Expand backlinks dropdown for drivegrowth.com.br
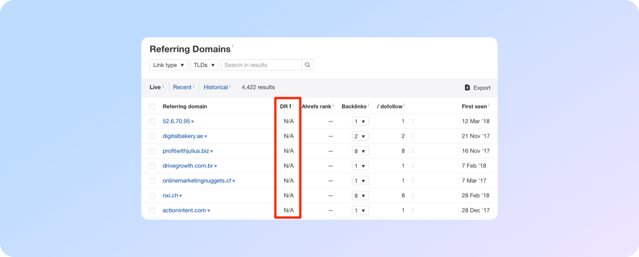This screenshot has height=257, width=639. coord(360,166)
